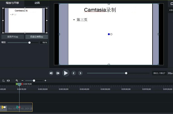This screenshot has width=173, height=114.
Task: Select the 30fps frame rate indicator
Action: [170, 73]
